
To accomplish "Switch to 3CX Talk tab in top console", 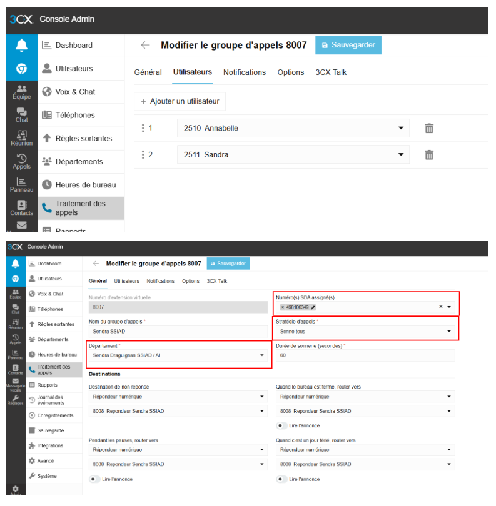I will pyautogui.click(x=331, y=72).
